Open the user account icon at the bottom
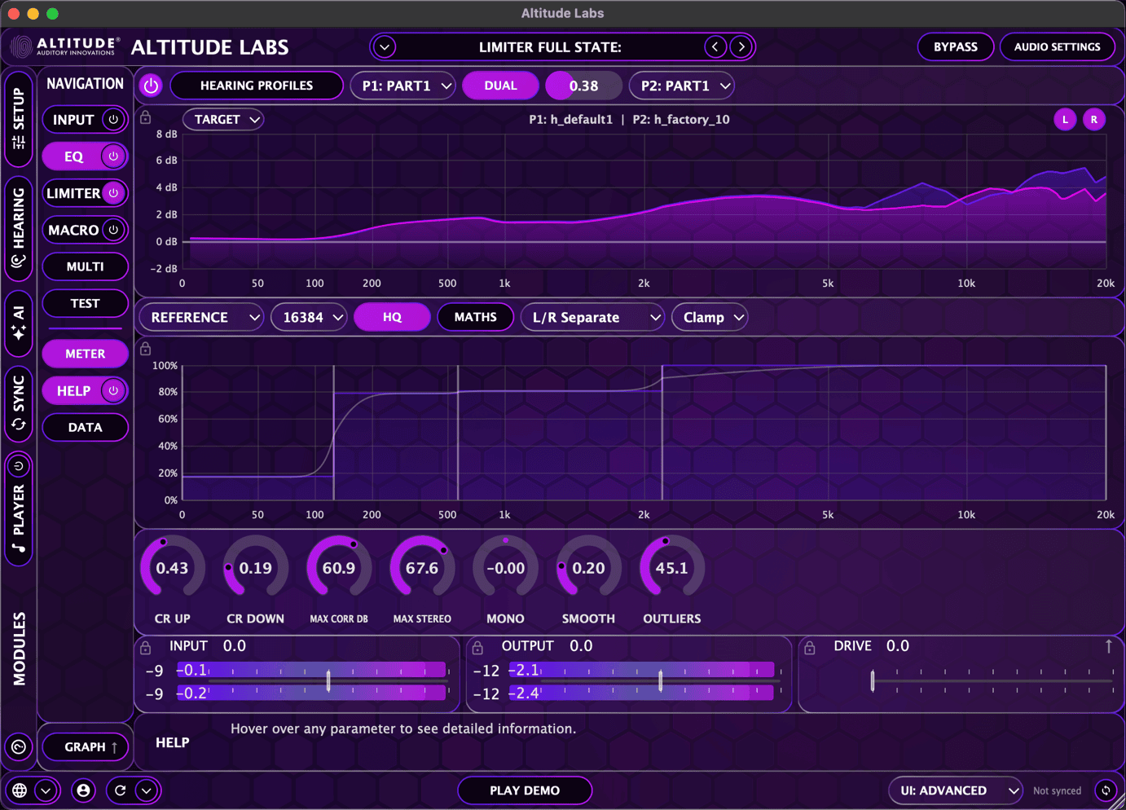This screenshot has width=1126, height=810. tap(83, 790)
